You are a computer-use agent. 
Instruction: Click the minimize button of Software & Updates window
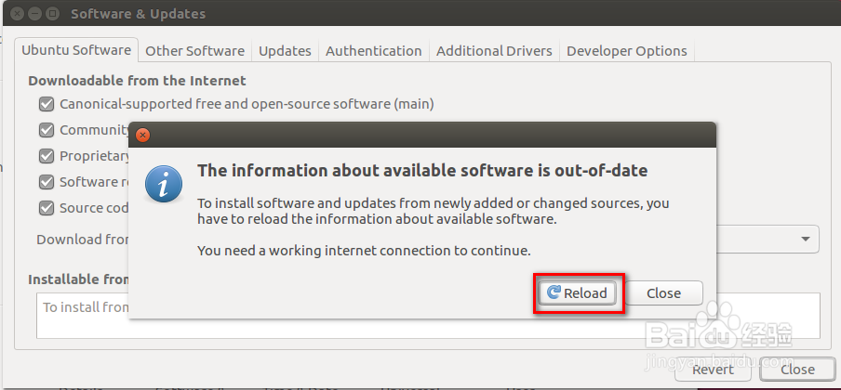33,13
